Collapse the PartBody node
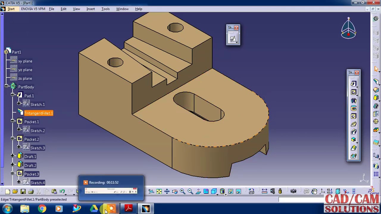Screen dimensions: 381x214 tap(6, 86)
